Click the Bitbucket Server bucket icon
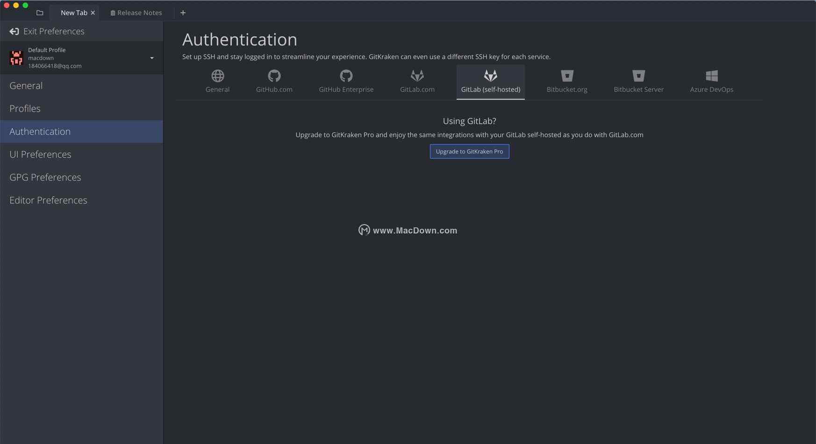Viewport: 816px width, 444px height. [639, 76]
